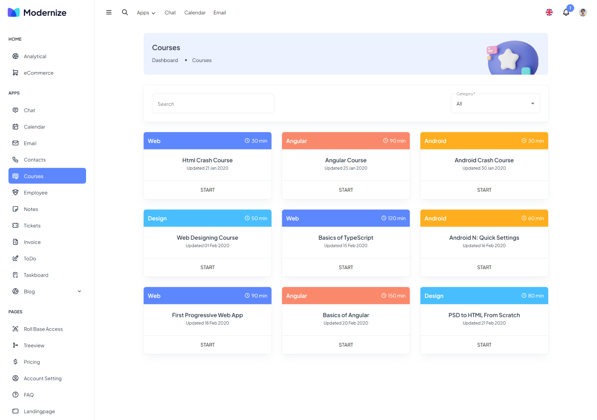Image resolution: width=597 pixels, height=420 pixels.
Task: Expand the Apps menu in top bar
Action: point(146,13)
